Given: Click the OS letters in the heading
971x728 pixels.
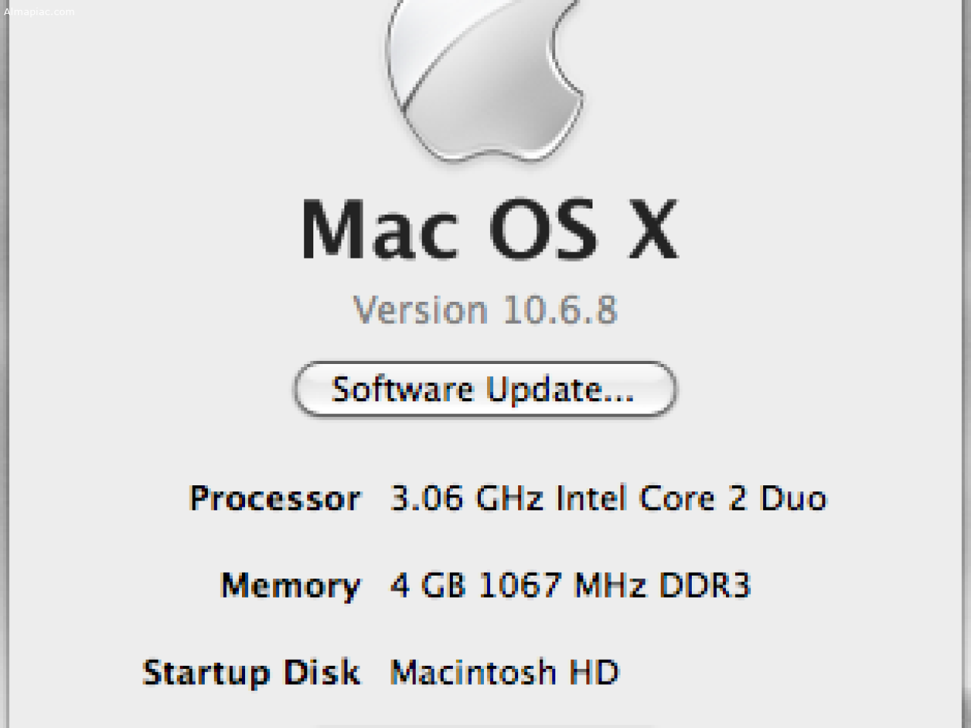Looking at the screenshot, I should (543, 229).
